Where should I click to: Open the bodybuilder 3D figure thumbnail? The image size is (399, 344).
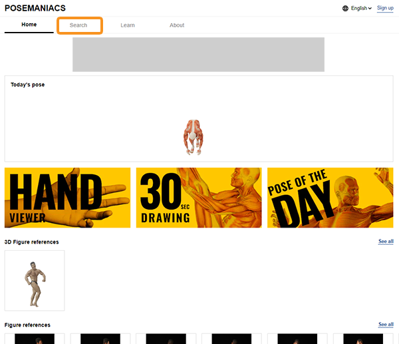tap(35, 280)
